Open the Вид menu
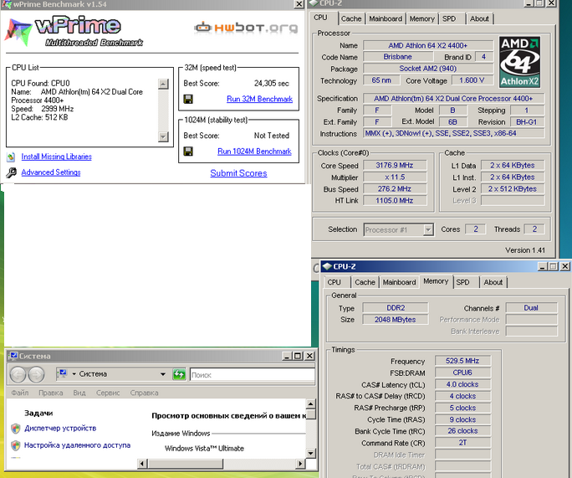The height and width of the screenshot is (478, 572). pos(79,393)
